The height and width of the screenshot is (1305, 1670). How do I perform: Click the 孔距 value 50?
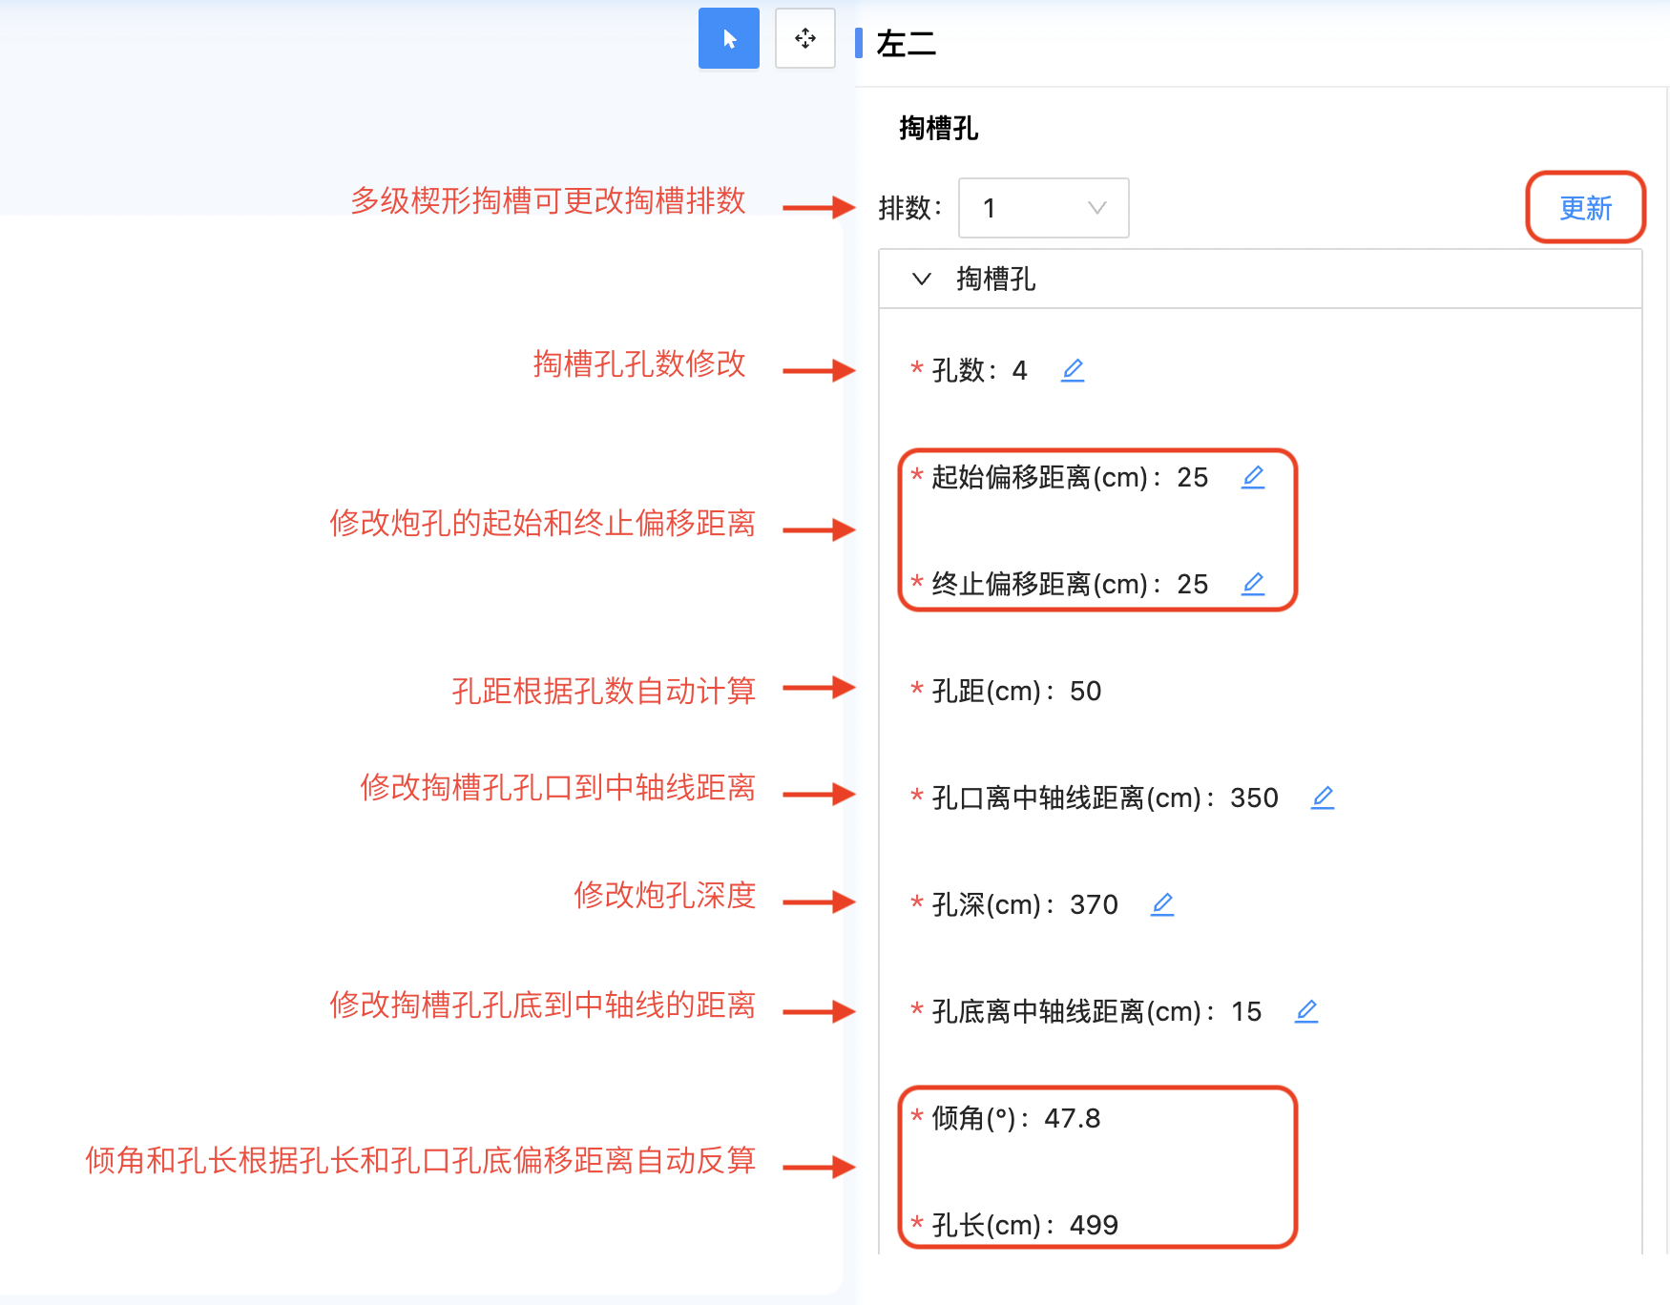[1085, 692]
